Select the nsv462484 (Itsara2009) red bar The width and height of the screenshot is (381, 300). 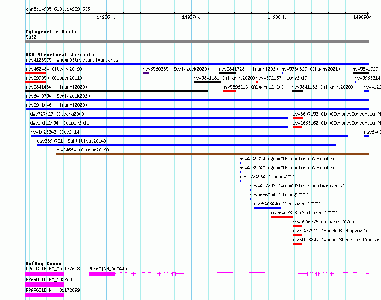point(36,73)
